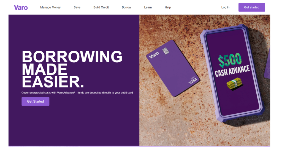Expand the Build Credit navigation menu

point(101,7)
